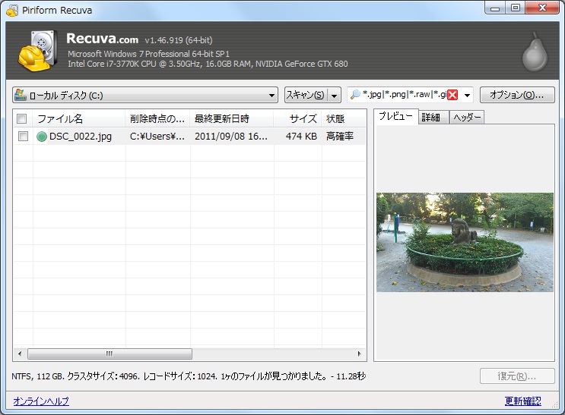This screenshot has height=415, width=565.
Task: Click the scrollbar left arrow
Action: pos(20,354)
